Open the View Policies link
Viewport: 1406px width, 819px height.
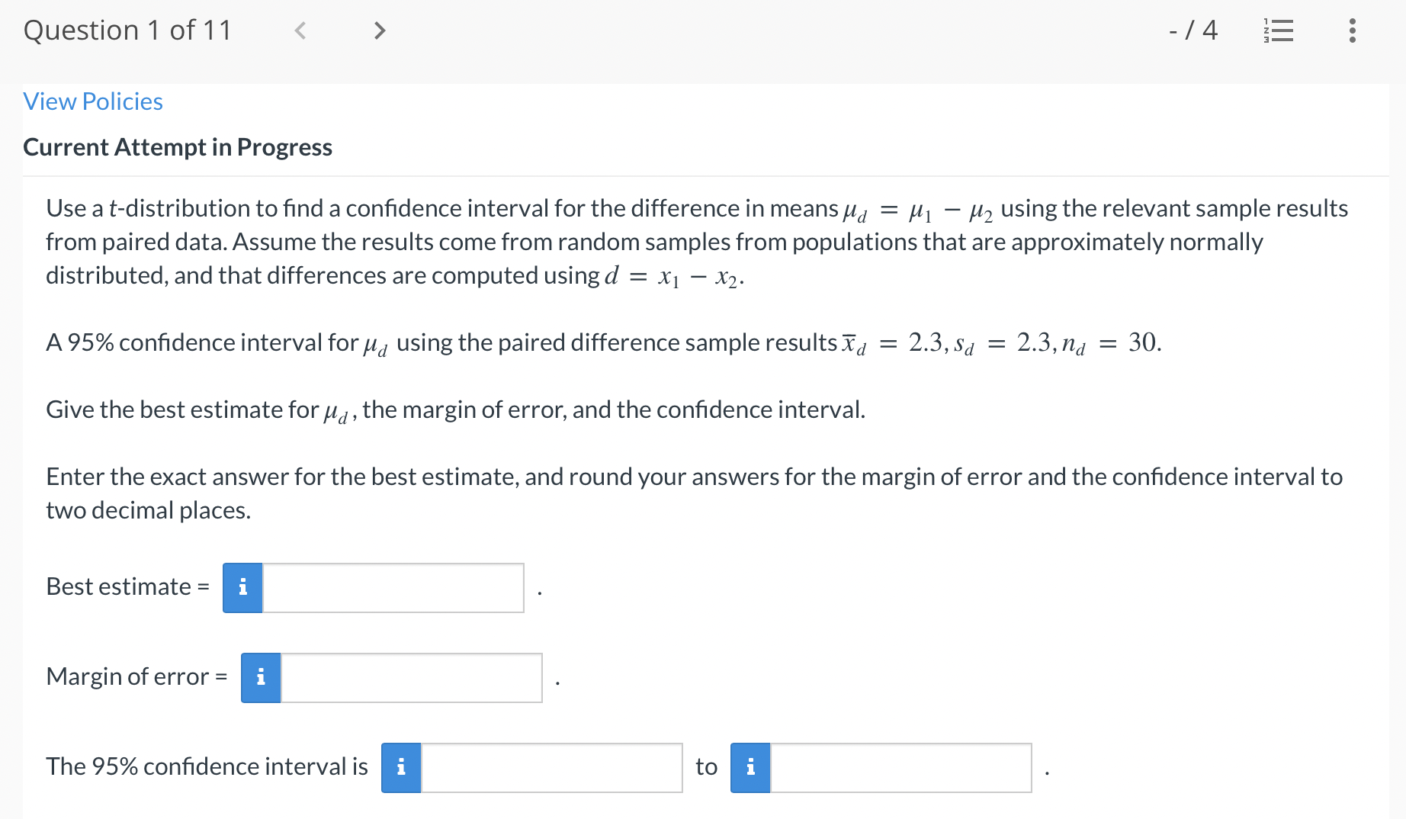pos(92,101)
